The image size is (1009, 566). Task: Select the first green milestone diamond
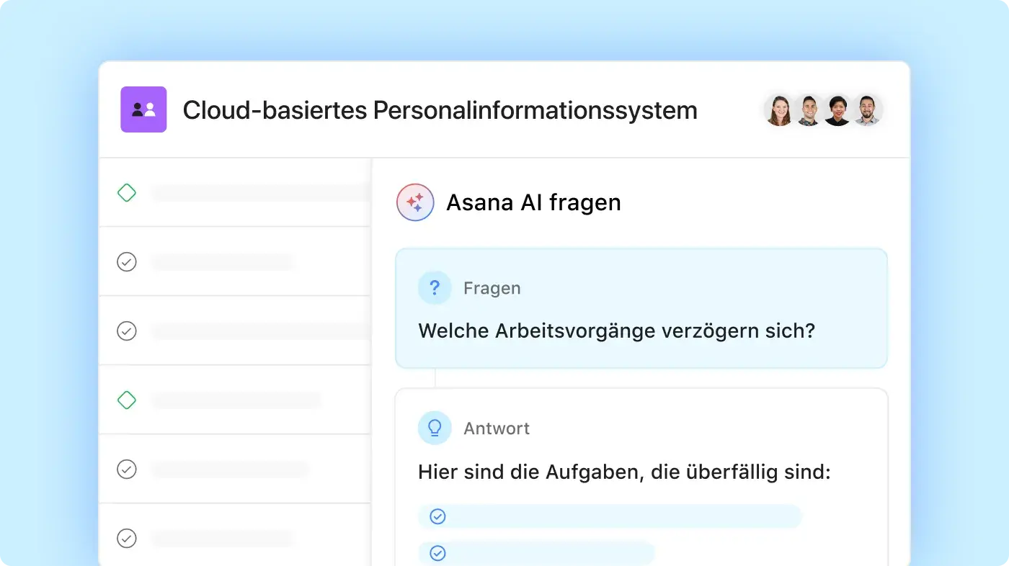[127, 192]
